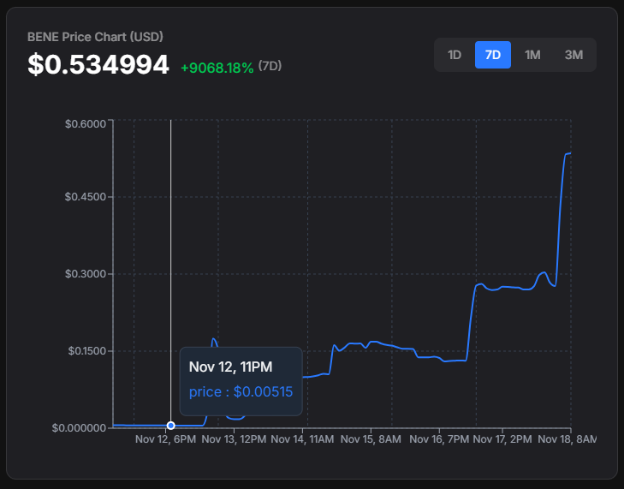The image size is (624, 489).
Task: Click the +9068.18% change value
Action: 217,69
